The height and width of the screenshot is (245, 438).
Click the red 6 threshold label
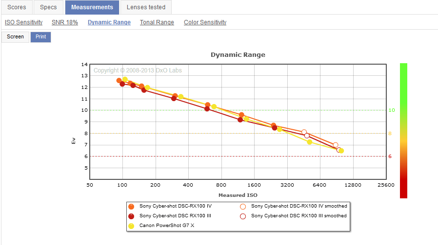[x=390, y=157]
